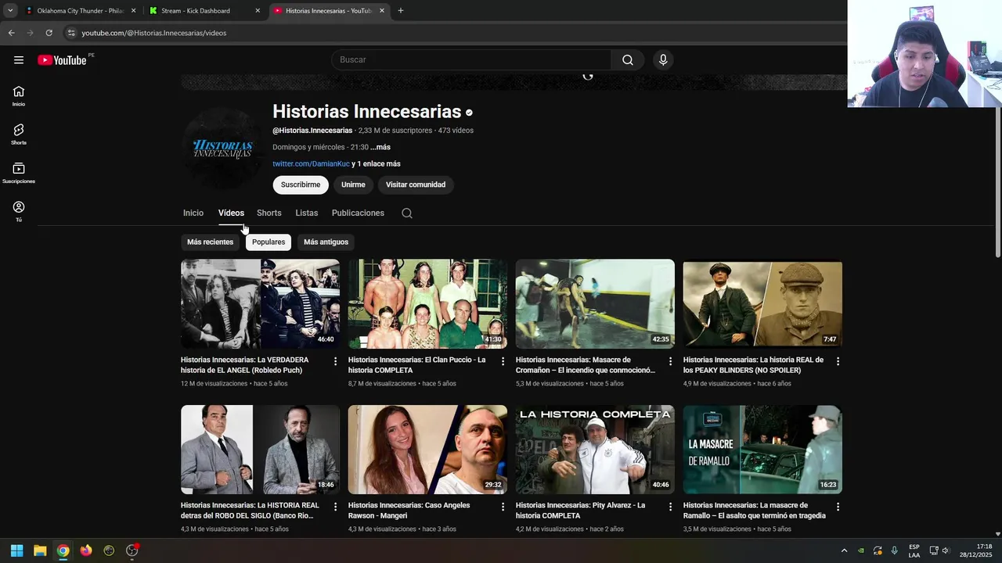1002x563 pixels.
Task: Open options menu for Robo del Siglo video
Action: point(335,507)
